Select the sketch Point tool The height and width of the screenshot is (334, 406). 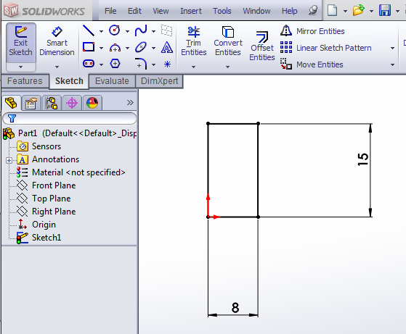click(x=167, y=64)
